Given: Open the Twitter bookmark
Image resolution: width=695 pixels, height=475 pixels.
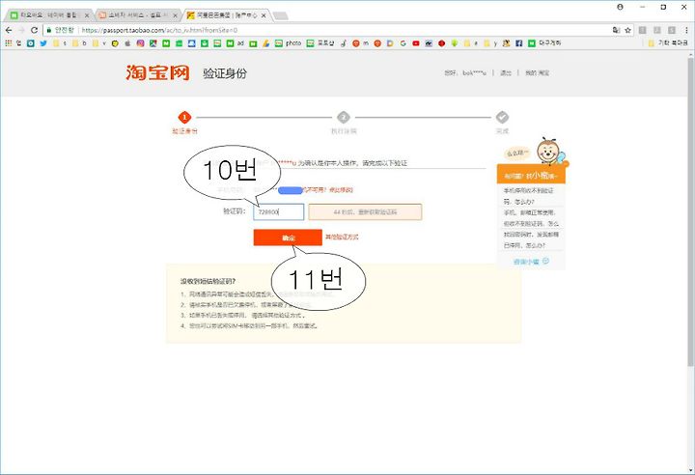Looking at the screenshot, I should pyautogui.click(x=43, y=43).
